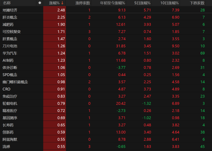
Task: Click 13.00 year-to-date value for 创新药
Action: click(x=121, y=132)
